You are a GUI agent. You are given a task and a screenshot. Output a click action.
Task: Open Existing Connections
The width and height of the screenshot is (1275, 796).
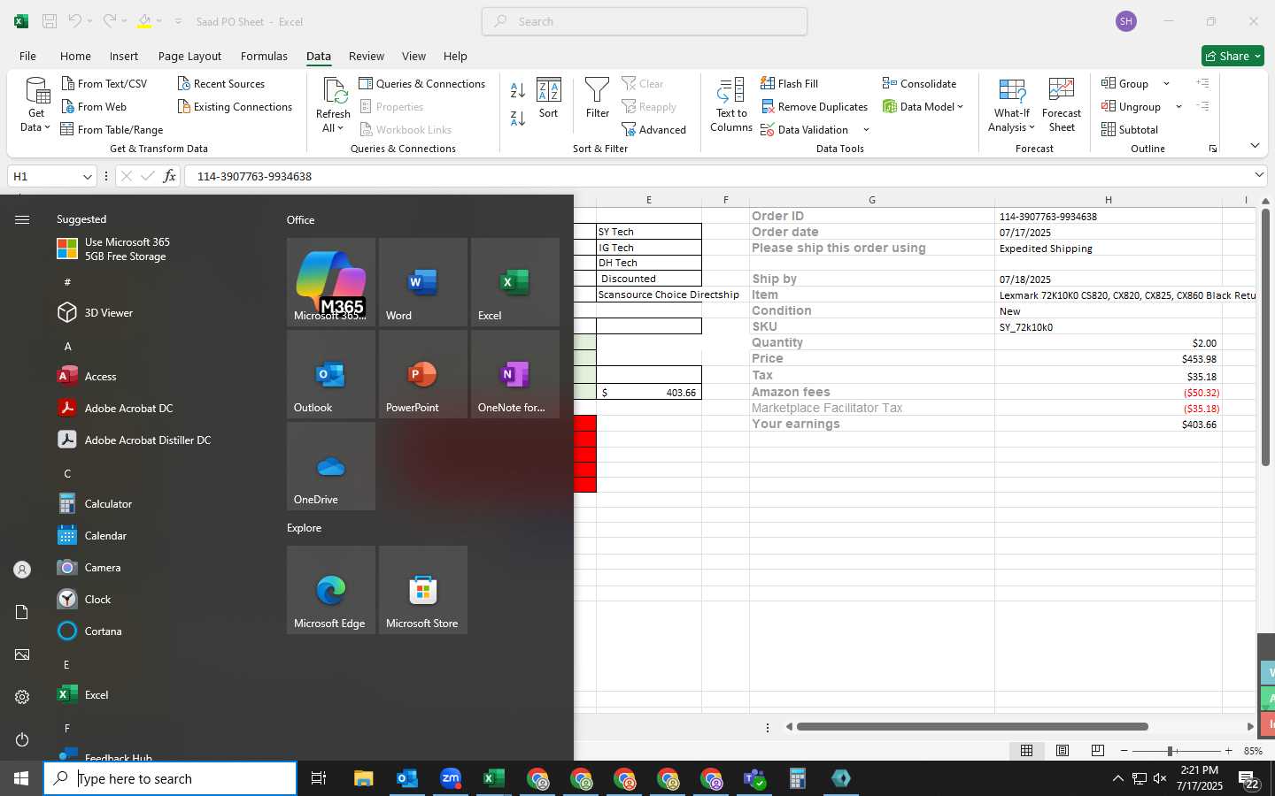pos(235,106)
